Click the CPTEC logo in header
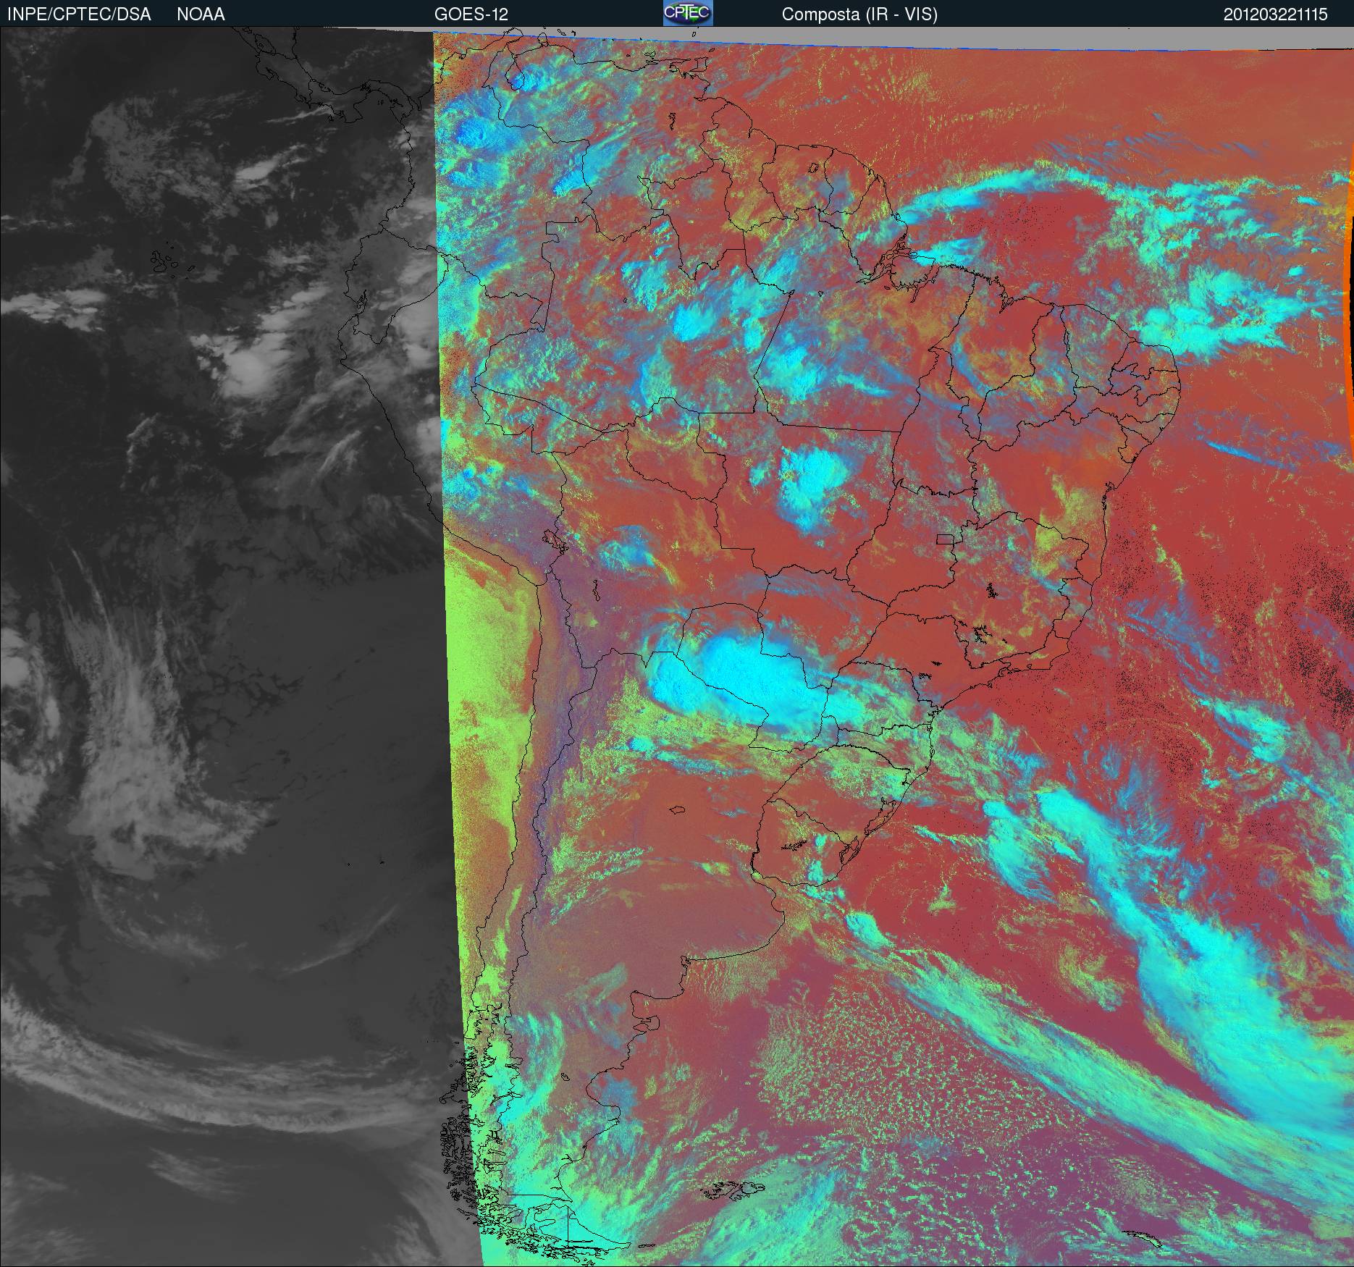Image resolution: width=1354 pixels, height=1267 pixels. [x=688, y=13]
